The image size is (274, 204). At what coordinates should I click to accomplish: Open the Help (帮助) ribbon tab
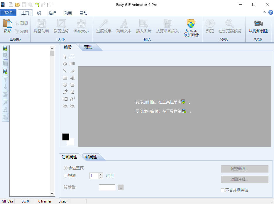[84, 13]
